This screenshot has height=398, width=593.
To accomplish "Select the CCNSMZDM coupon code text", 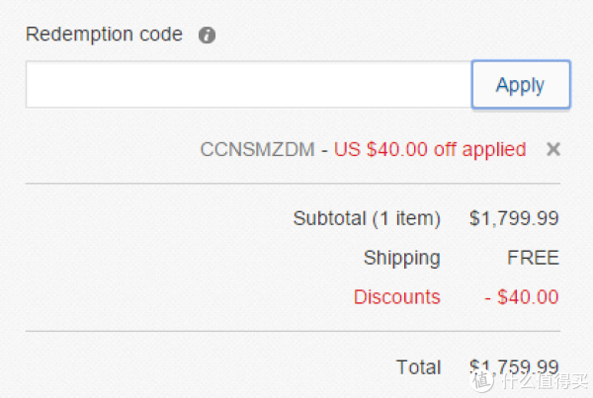I will coord(257,149).
